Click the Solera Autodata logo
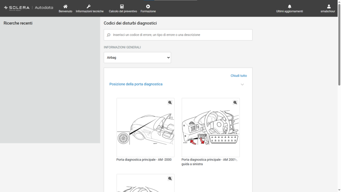 point(29,8)
